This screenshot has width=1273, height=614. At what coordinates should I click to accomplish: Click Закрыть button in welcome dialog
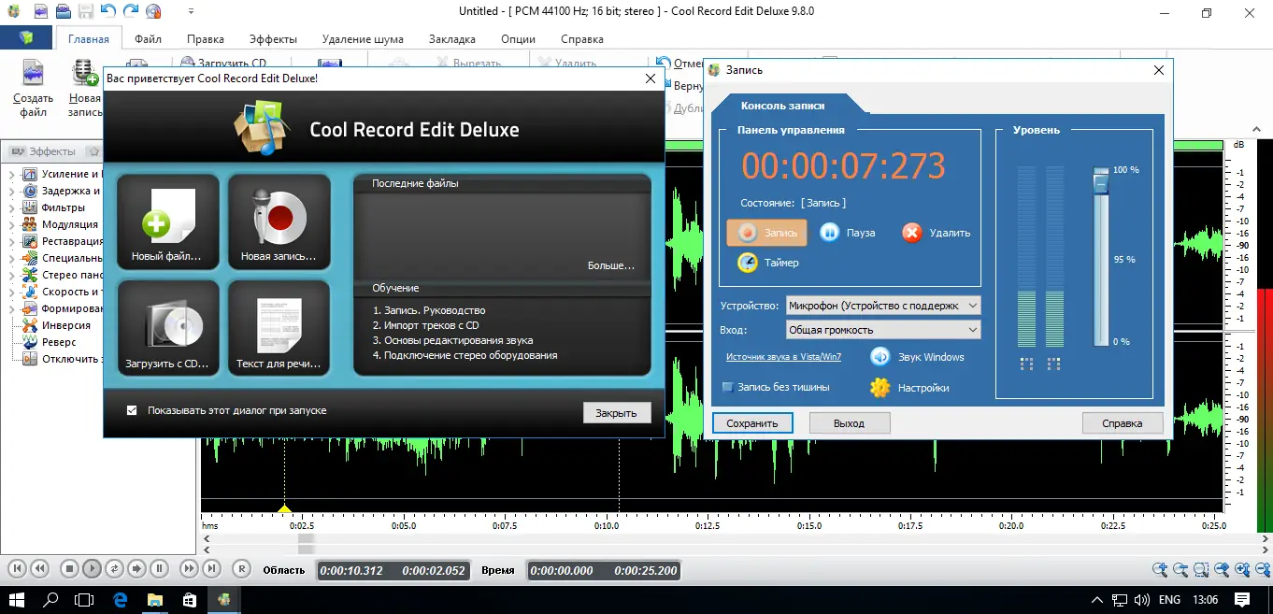click(617, 412)
